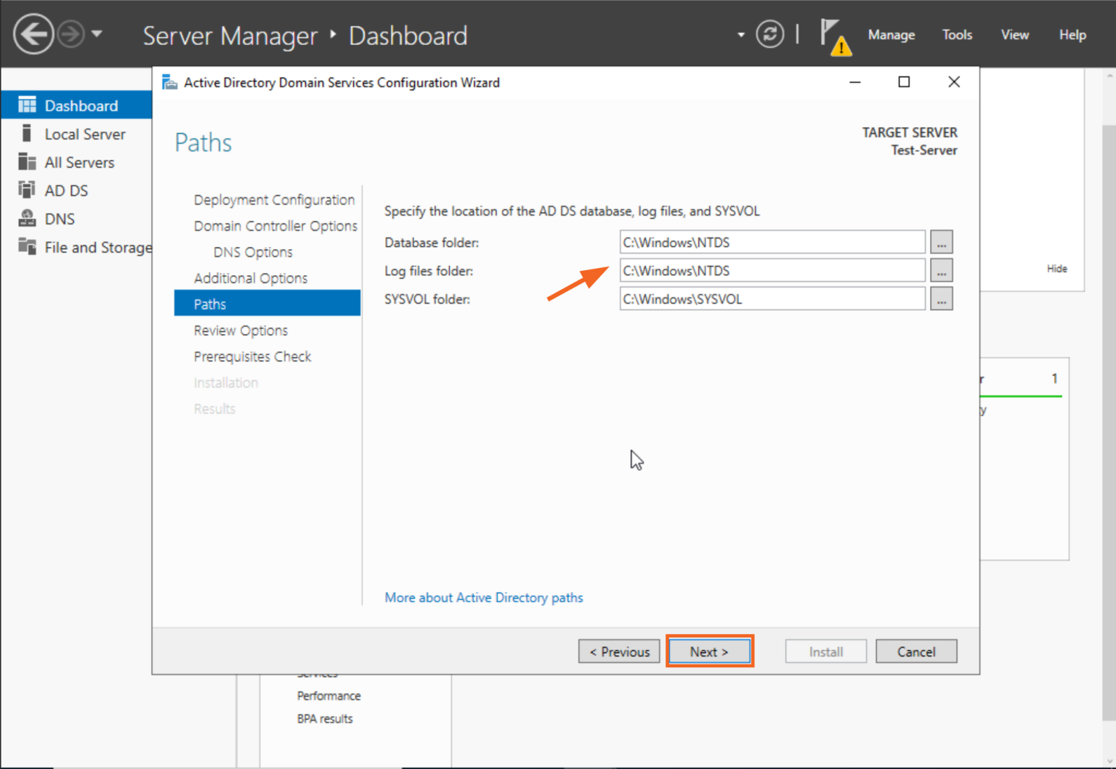This screenshot has height=769, width=1116.
Task: Click the Log files folder text field
Action: (772, 270)
